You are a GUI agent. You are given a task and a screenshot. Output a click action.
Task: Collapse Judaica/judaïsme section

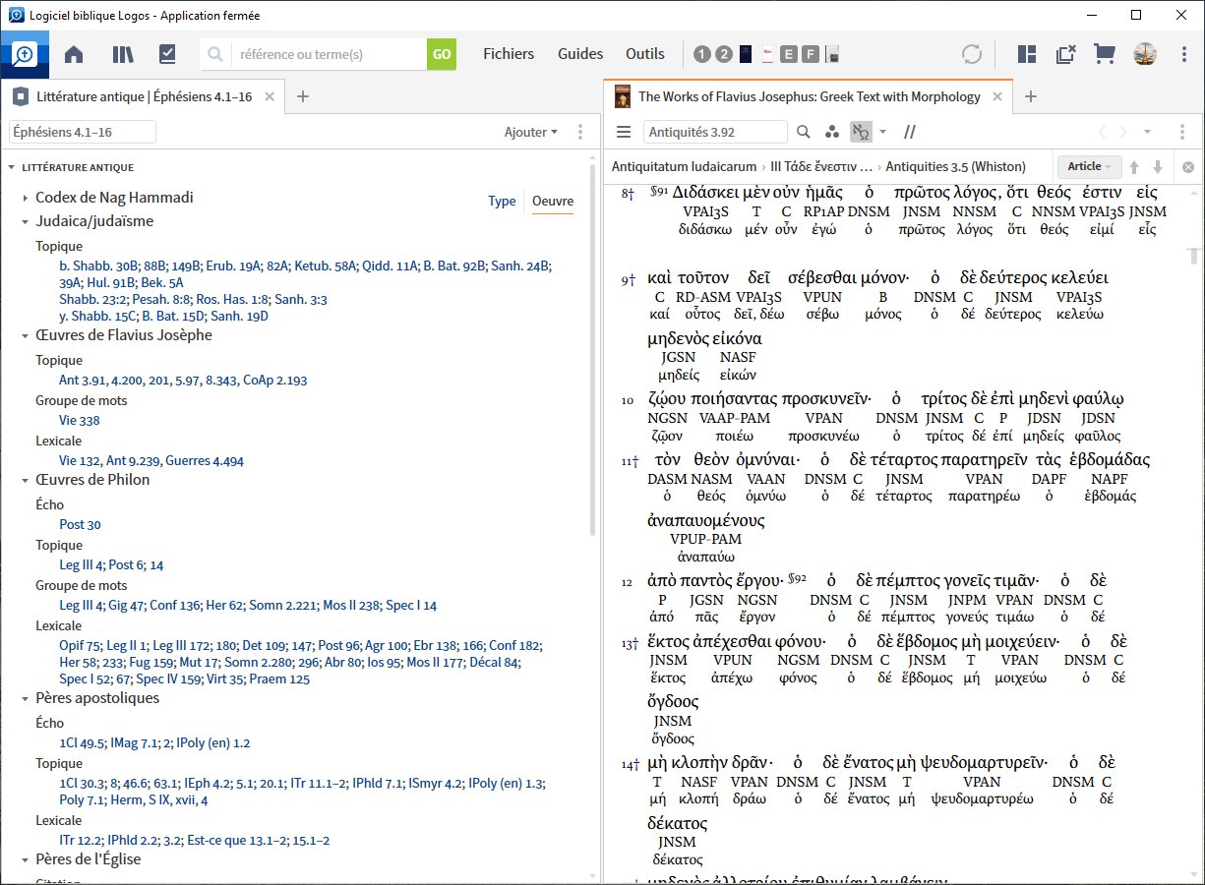(x=26, y=221)
